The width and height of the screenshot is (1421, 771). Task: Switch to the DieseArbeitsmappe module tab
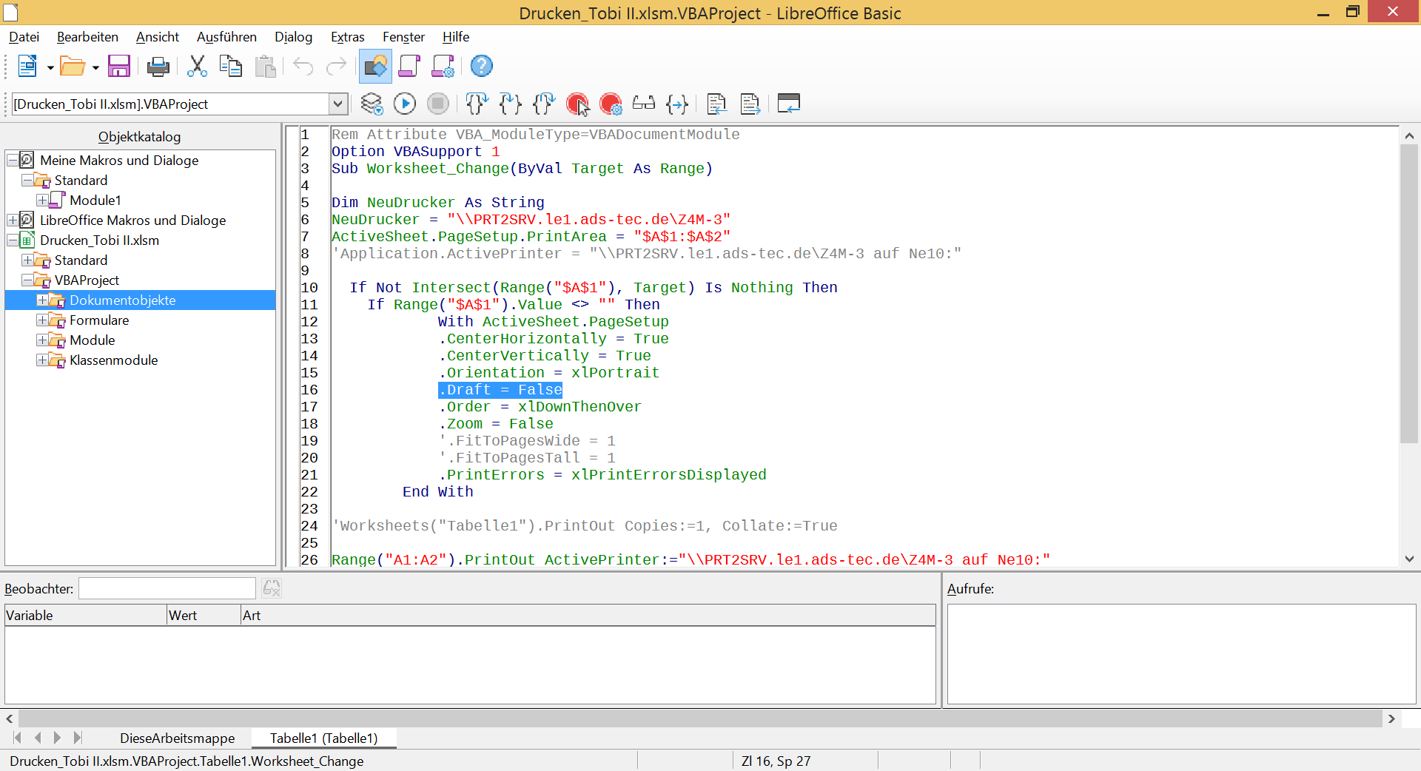pos(177,738)
